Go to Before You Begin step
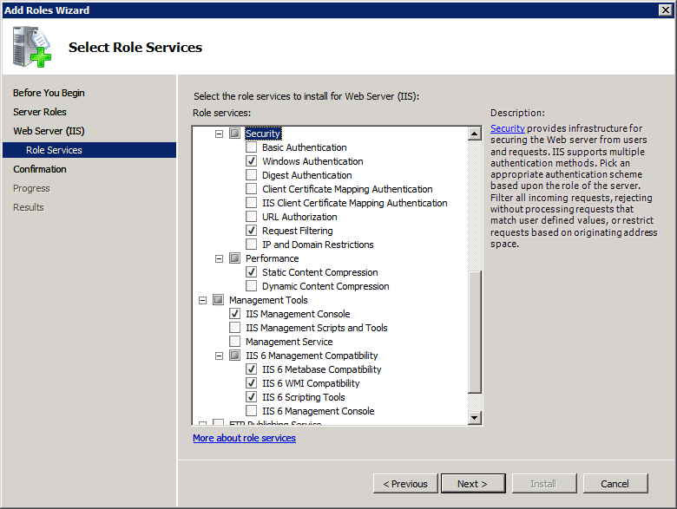 click(x=49, y=93)
